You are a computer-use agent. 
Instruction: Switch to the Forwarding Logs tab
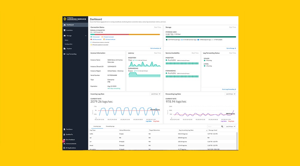pyautogui.click(x=110, y=126)
